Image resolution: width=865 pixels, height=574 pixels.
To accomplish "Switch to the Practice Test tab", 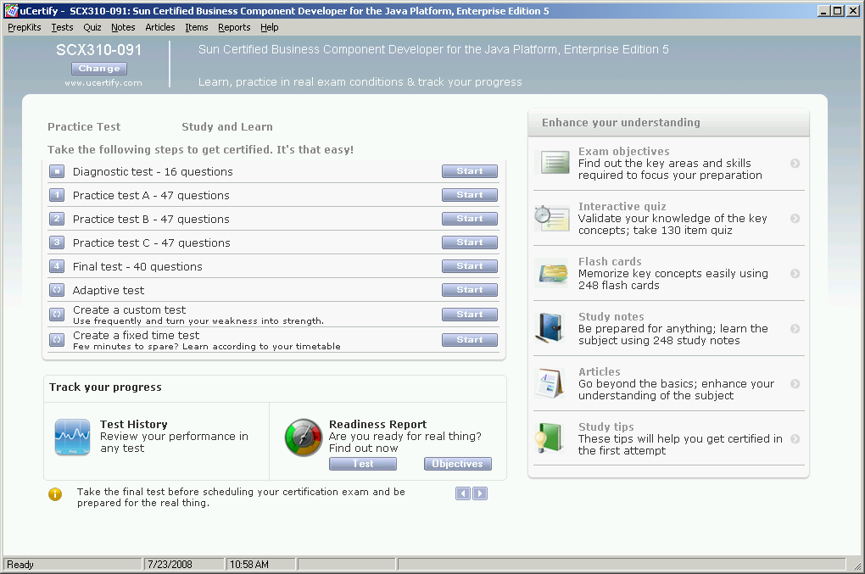I will tap(84, 127).
